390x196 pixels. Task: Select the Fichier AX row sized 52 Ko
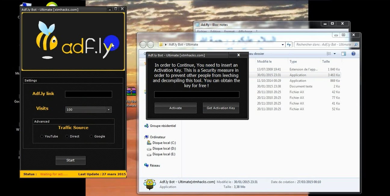(x=295, y=109)
